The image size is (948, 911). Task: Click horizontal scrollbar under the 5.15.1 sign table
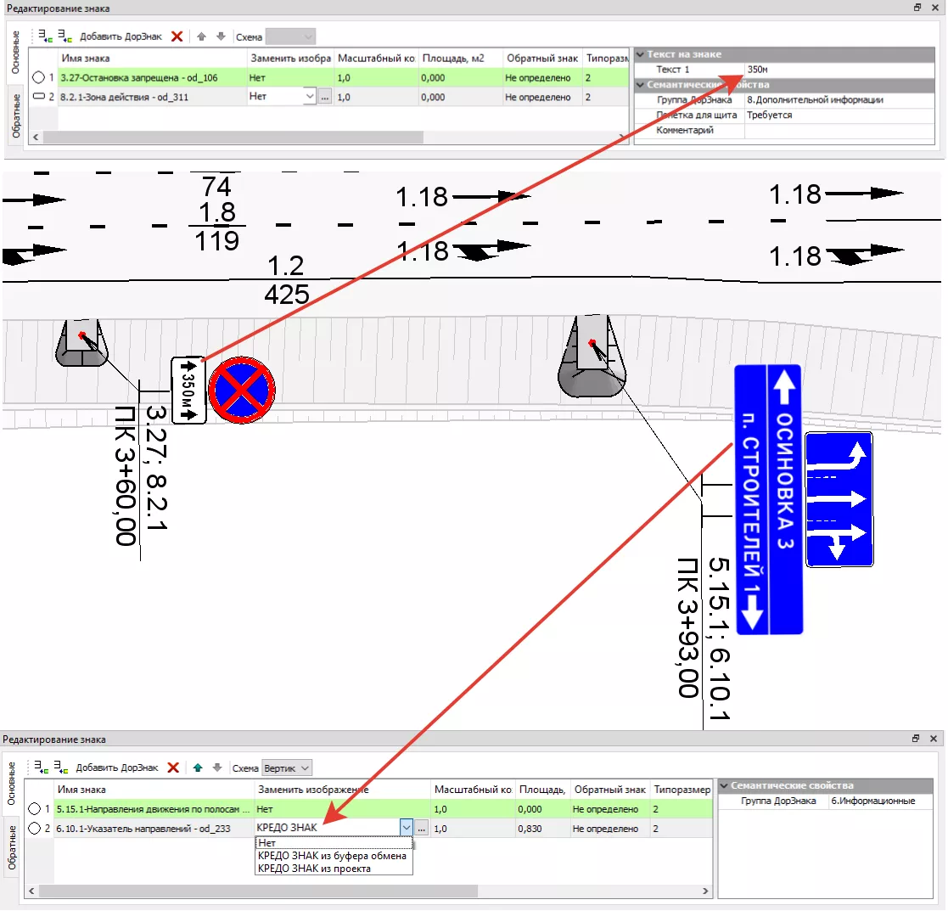tap(255, 891)
